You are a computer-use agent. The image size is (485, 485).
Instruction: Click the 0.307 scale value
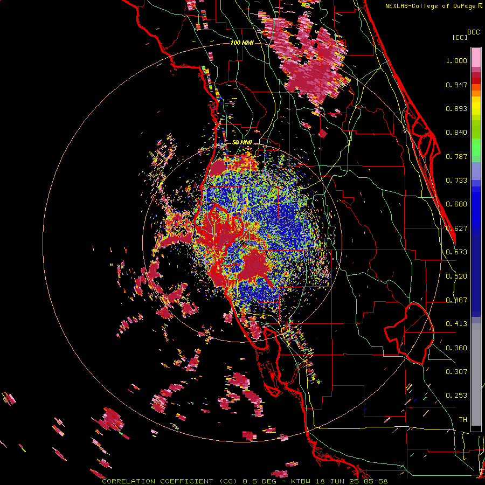coord(456,372)
